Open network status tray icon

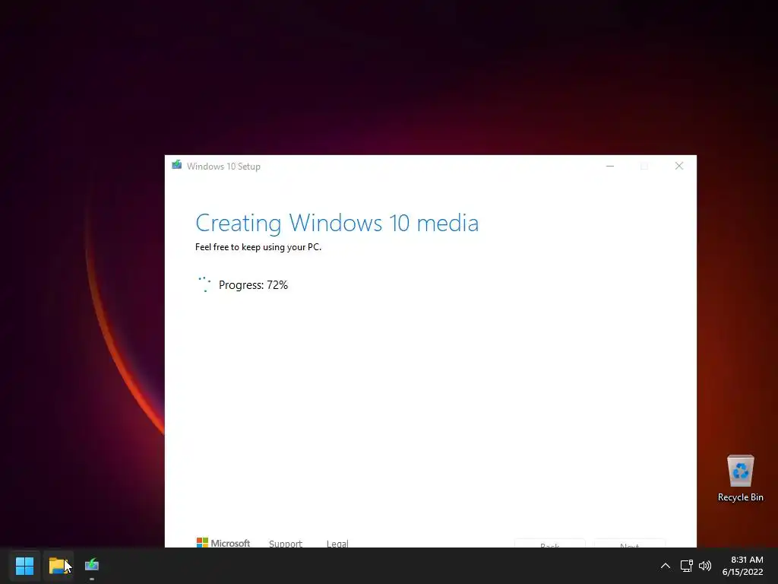[x=687, y=566]
